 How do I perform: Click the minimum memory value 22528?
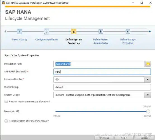(57, 116)
